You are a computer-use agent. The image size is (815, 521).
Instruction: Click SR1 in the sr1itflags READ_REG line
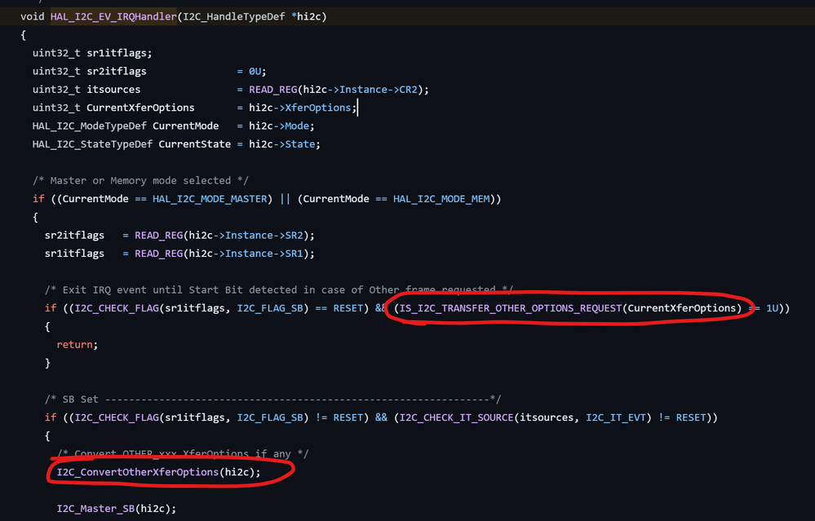(295, 254)
